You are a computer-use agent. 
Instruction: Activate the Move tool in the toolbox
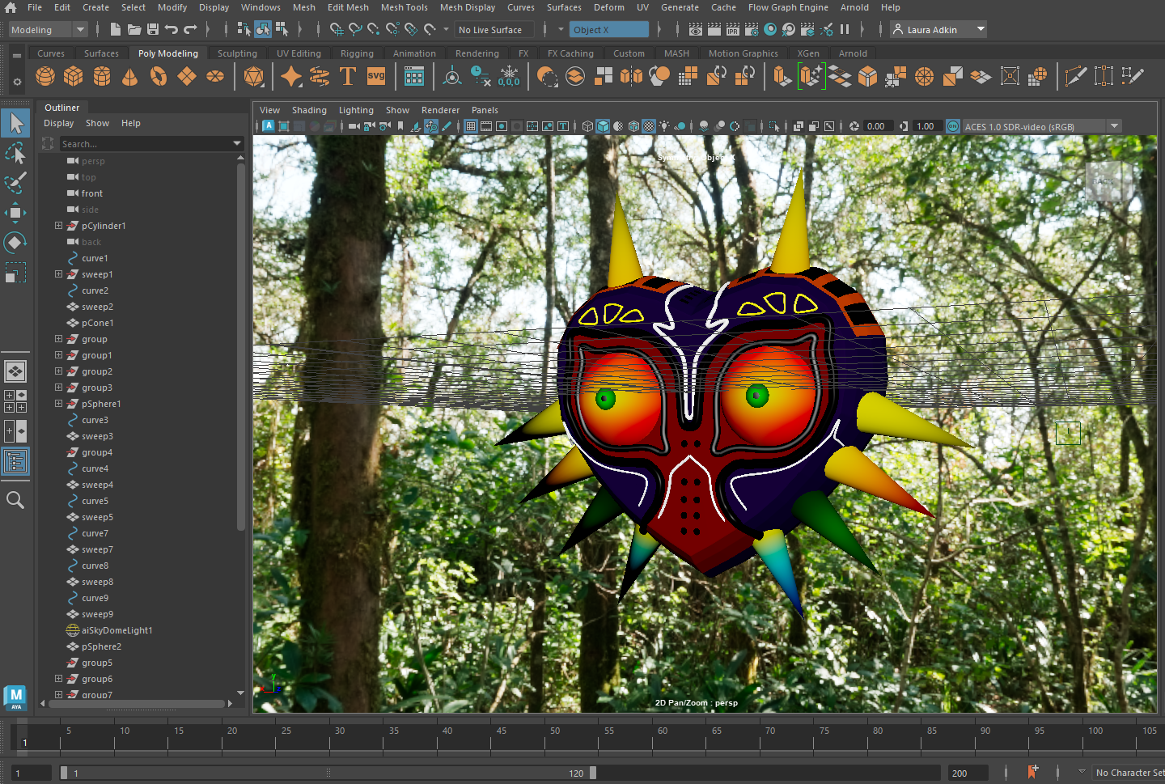click(x=15, y=213)
